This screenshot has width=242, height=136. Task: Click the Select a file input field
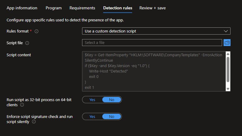[152, 43]
